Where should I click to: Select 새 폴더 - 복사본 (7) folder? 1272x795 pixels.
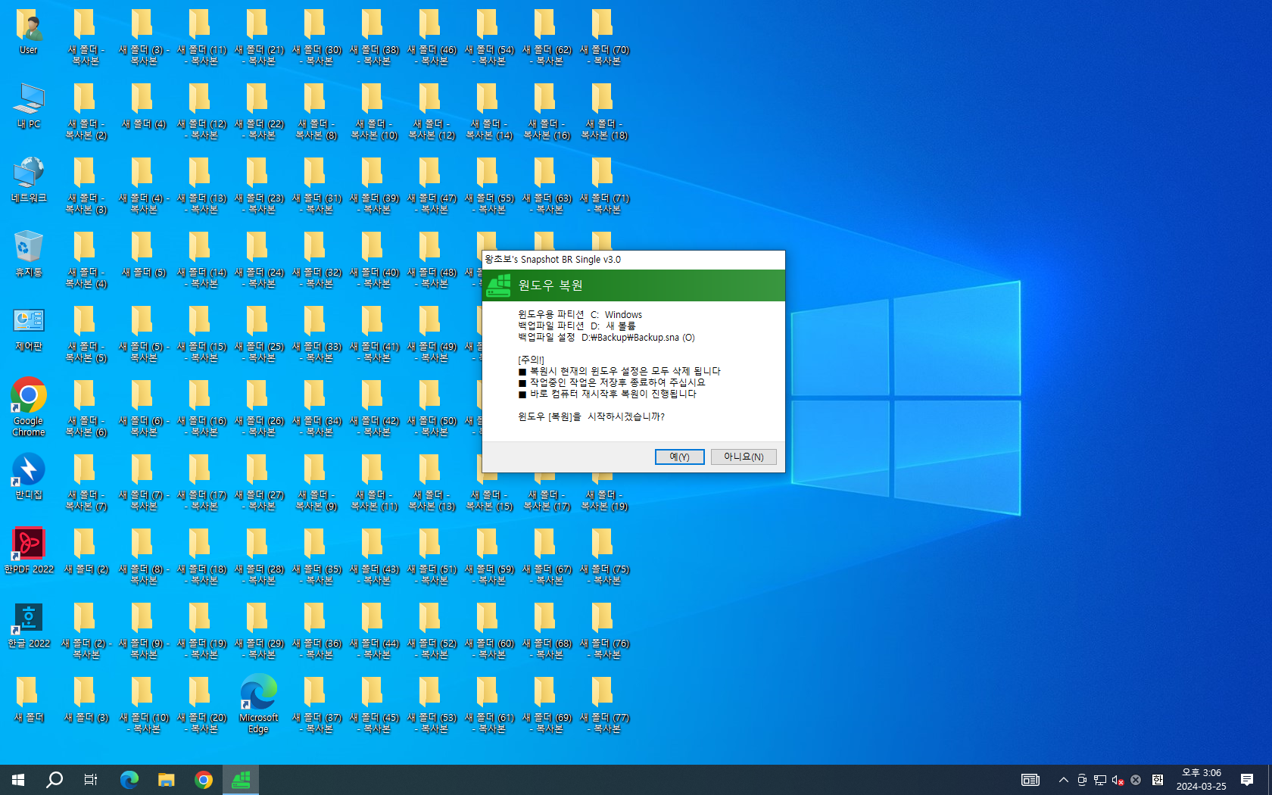86,482
